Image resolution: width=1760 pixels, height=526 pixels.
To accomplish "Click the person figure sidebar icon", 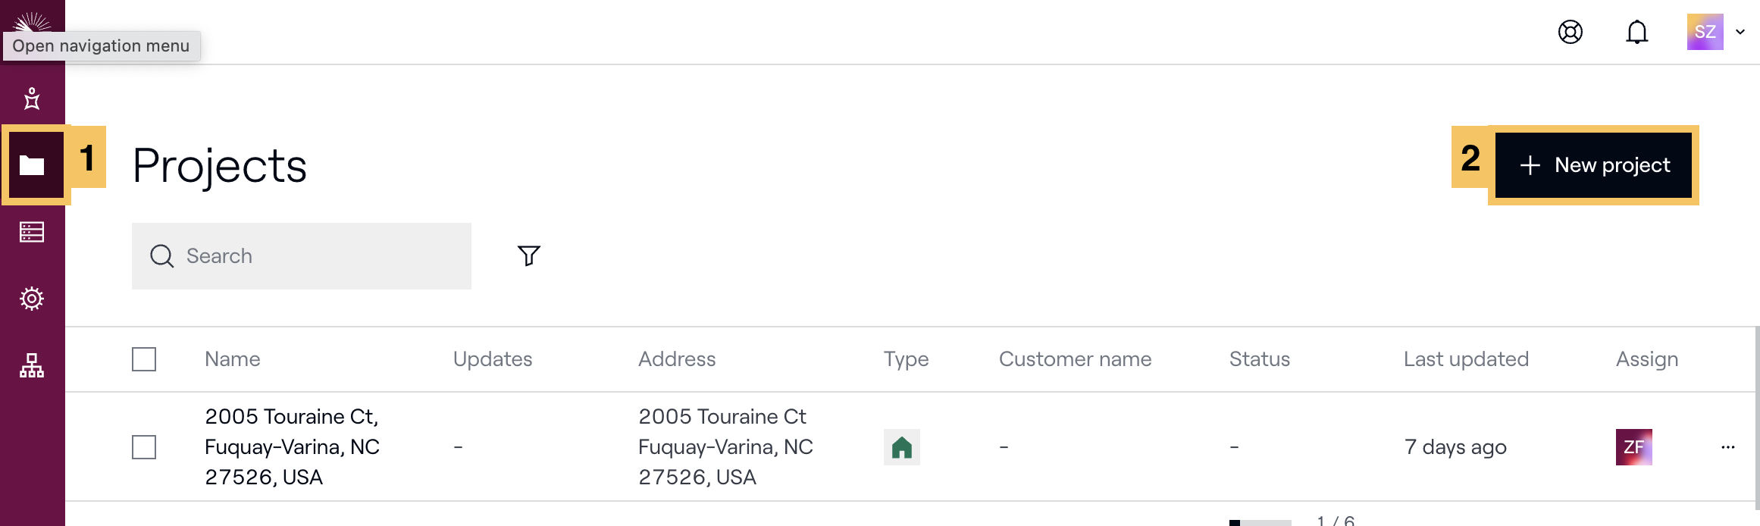I will pyautogui.click(x=32, y=99).
